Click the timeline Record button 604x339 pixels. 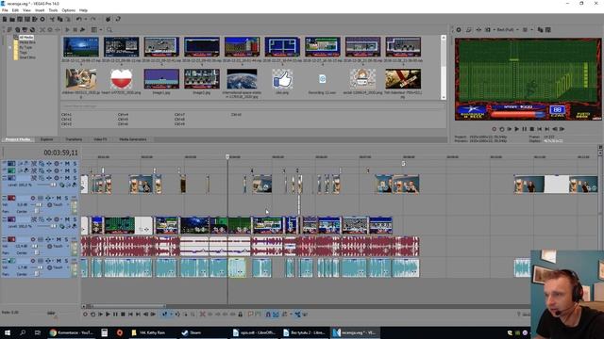[85, 315]
